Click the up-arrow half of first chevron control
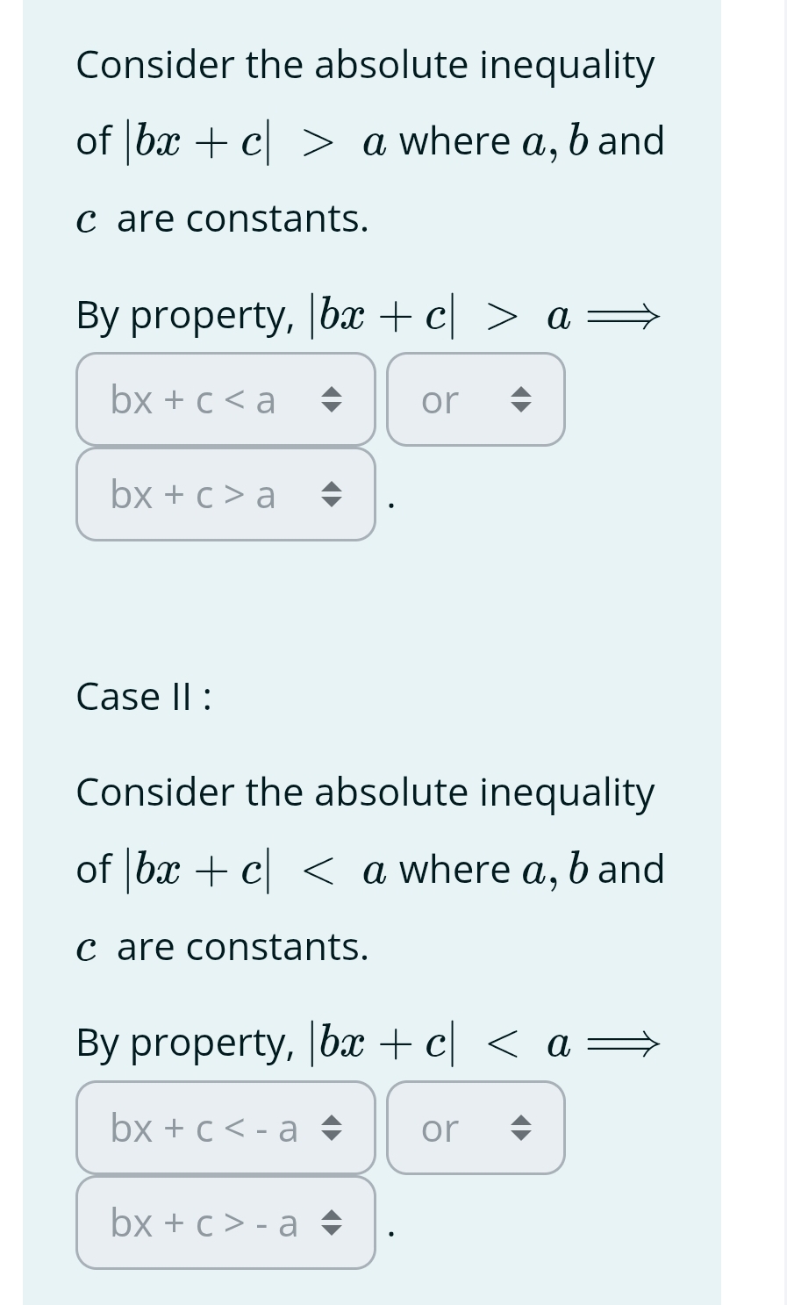The height and width of the screenshot is (1305, 787). click(333, 392)
